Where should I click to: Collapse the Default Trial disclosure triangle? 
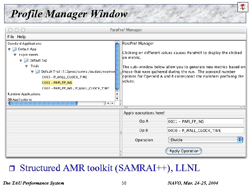click(32, 72)
